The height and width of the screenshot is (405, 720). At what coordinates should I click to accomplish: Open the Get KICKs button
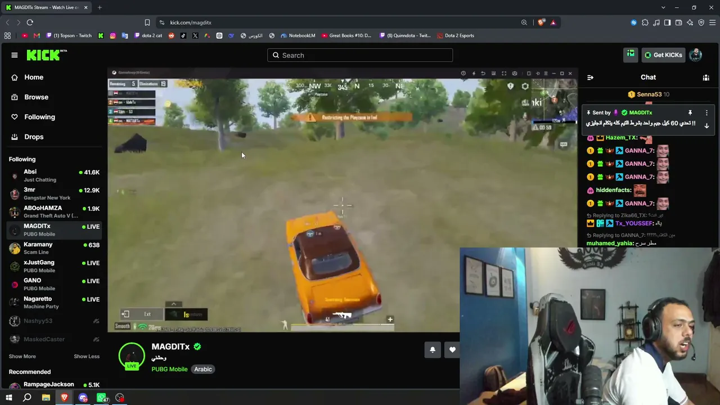pos(663,55)
